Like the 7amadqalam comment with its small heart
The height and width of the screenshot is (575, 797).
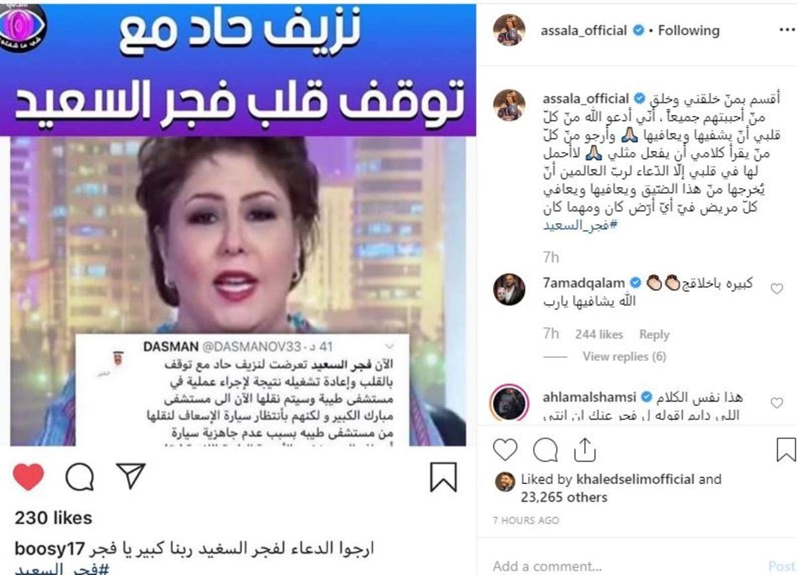click(x=776, y=289)
